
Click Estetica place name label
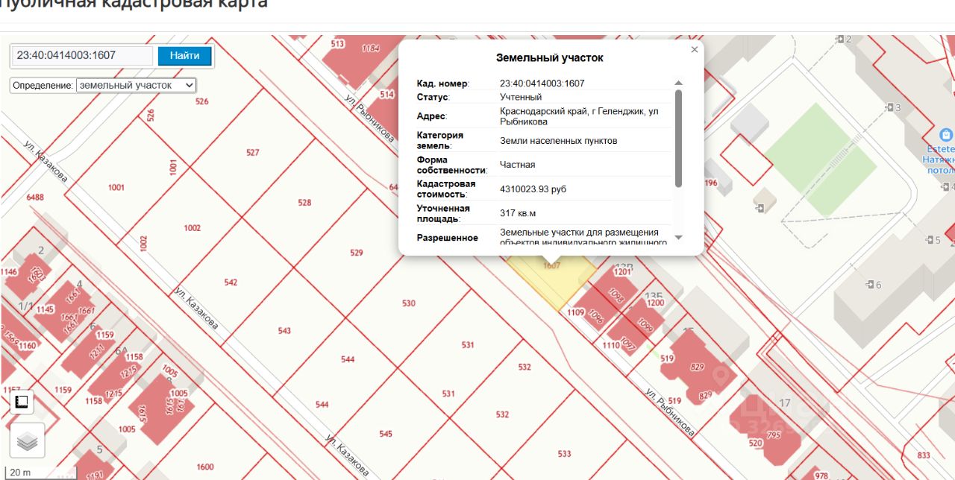click(942, 149)
